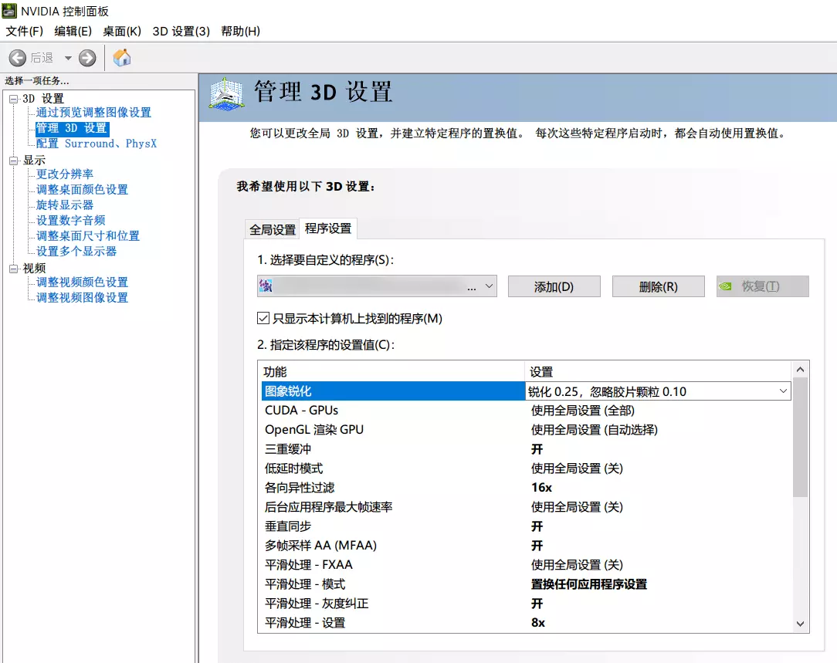Select the 平滑处理 - FXAA row
837x663 pixels.
[526, 564]
